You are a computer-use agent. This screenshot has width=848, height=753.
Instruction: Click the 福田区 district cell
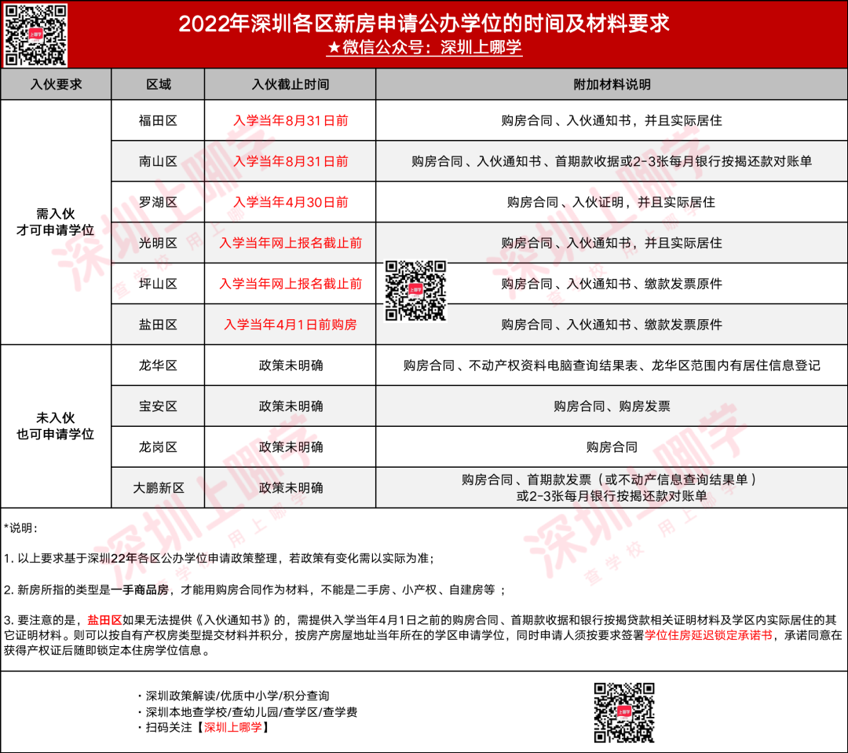tap(158, 121)
